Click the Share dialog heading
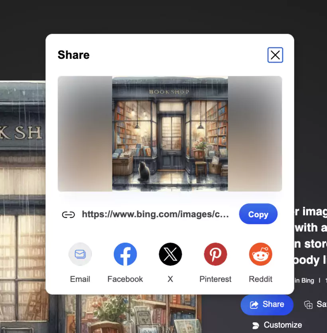Viewport: 327px width, 333px height. pos(73,55)
